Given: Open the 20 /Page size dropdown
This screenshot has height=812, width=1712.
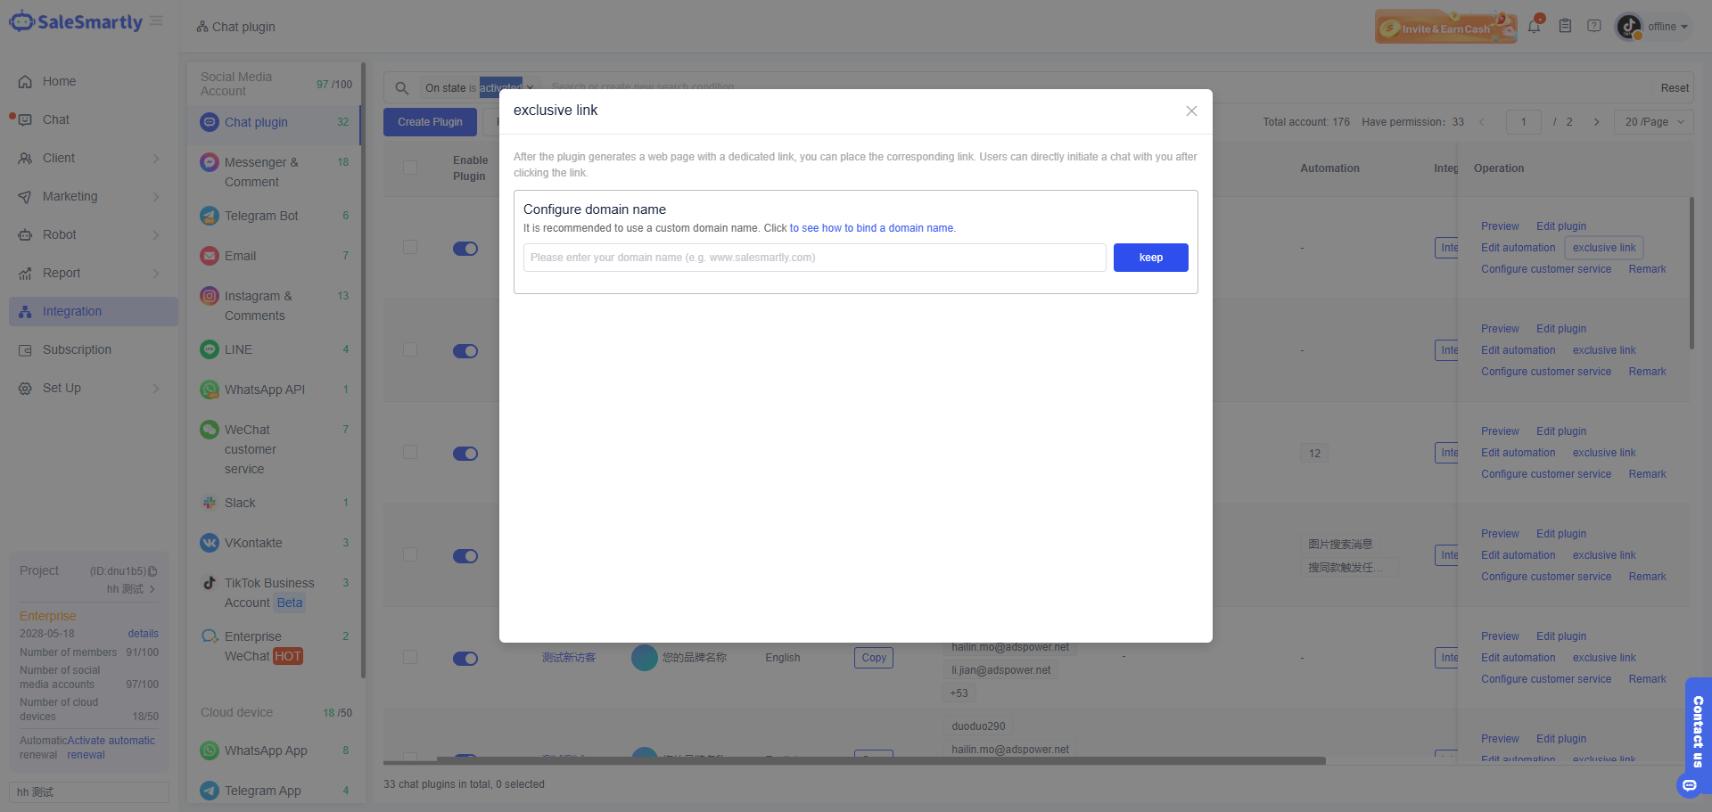Looking at the screenshot, I should [1653, 122].
